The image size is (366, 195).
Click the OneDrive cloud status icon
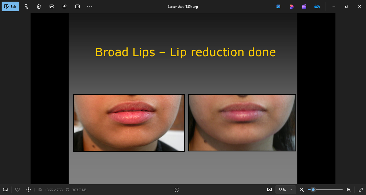click(x=317, y=6)
